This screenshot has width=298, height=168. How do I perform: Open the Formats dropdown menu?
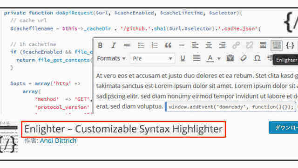(111, 58)
